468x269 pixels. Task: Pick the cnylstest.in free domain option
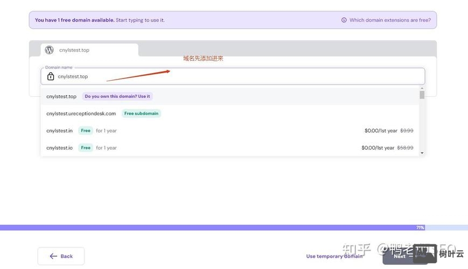coord(230,131)
